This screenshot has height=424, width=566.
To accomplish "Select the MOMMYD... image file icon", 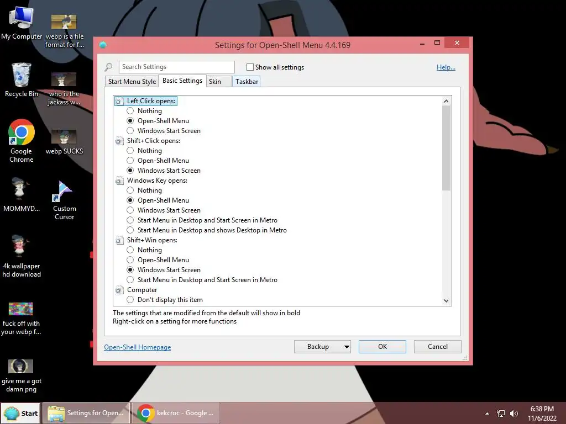I will (22, 195).
